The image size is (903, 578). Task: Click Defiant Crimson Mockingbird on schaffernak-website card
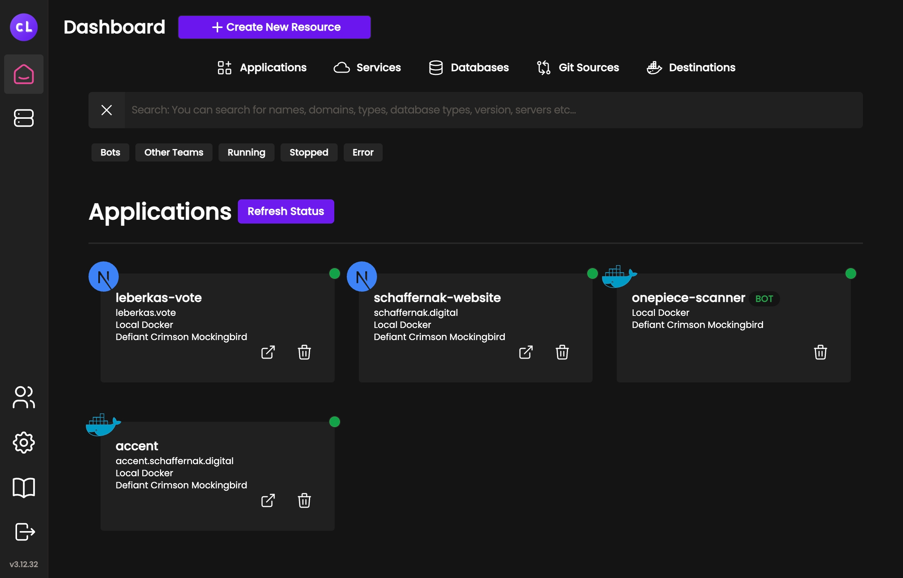[x=439, y=337]
